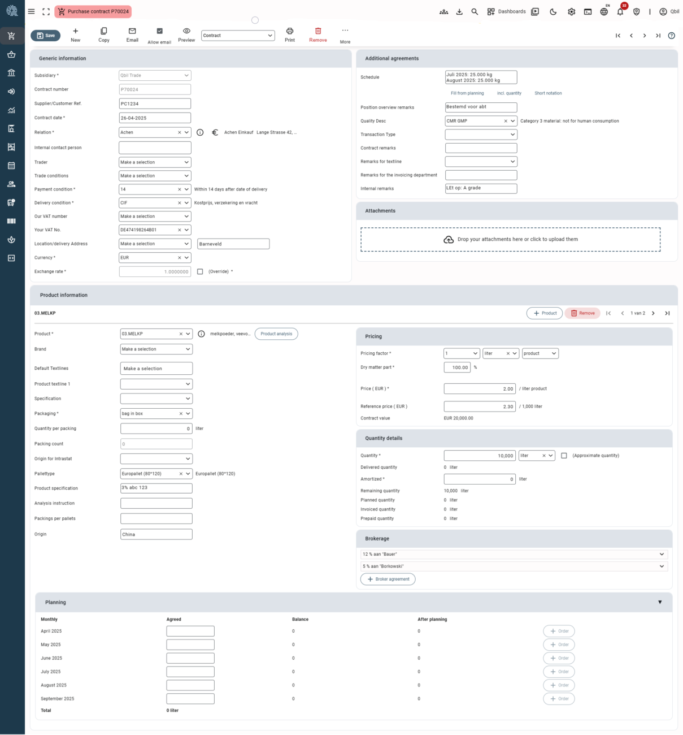Open the barcode sidebar module
The width and height of the screenshot is (683, 735).
point(11,221)
